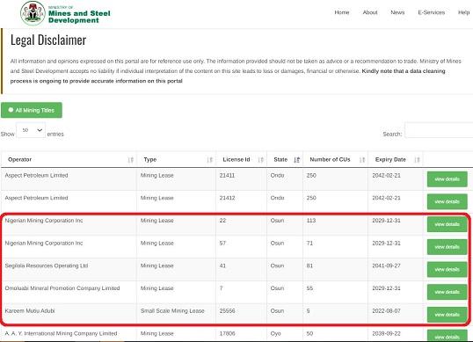Screen dimensions: 473x342
Task: Sort table by Expiry Date icon
Action: (x=418, y=160)
